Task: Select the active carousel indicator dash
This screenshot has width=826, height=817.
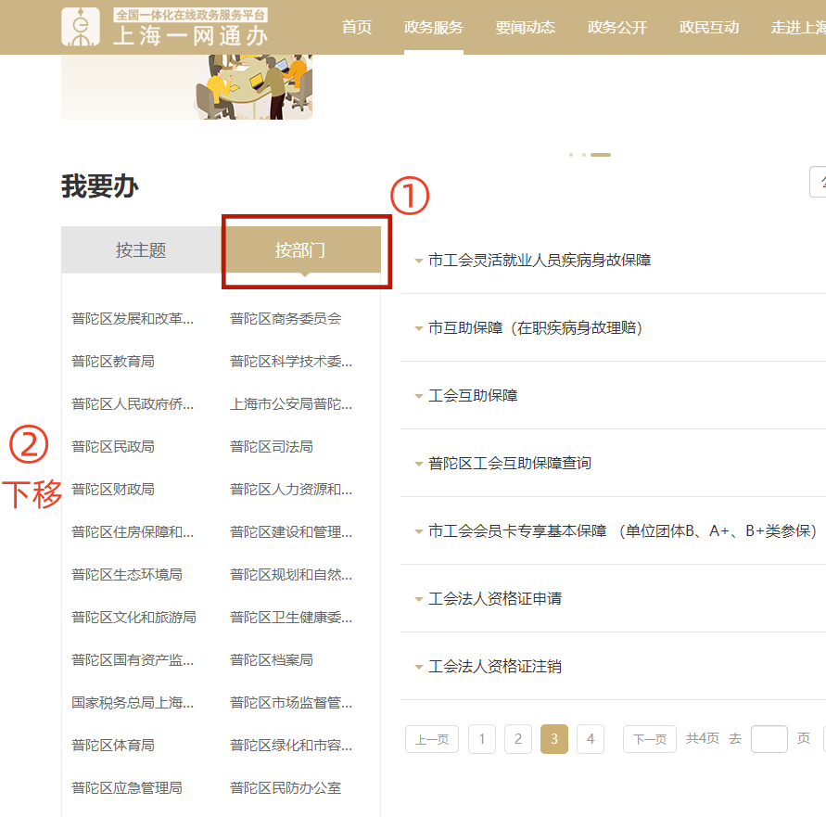Action: [601, 155]
